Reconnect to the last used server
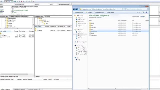 click(24, 1)
